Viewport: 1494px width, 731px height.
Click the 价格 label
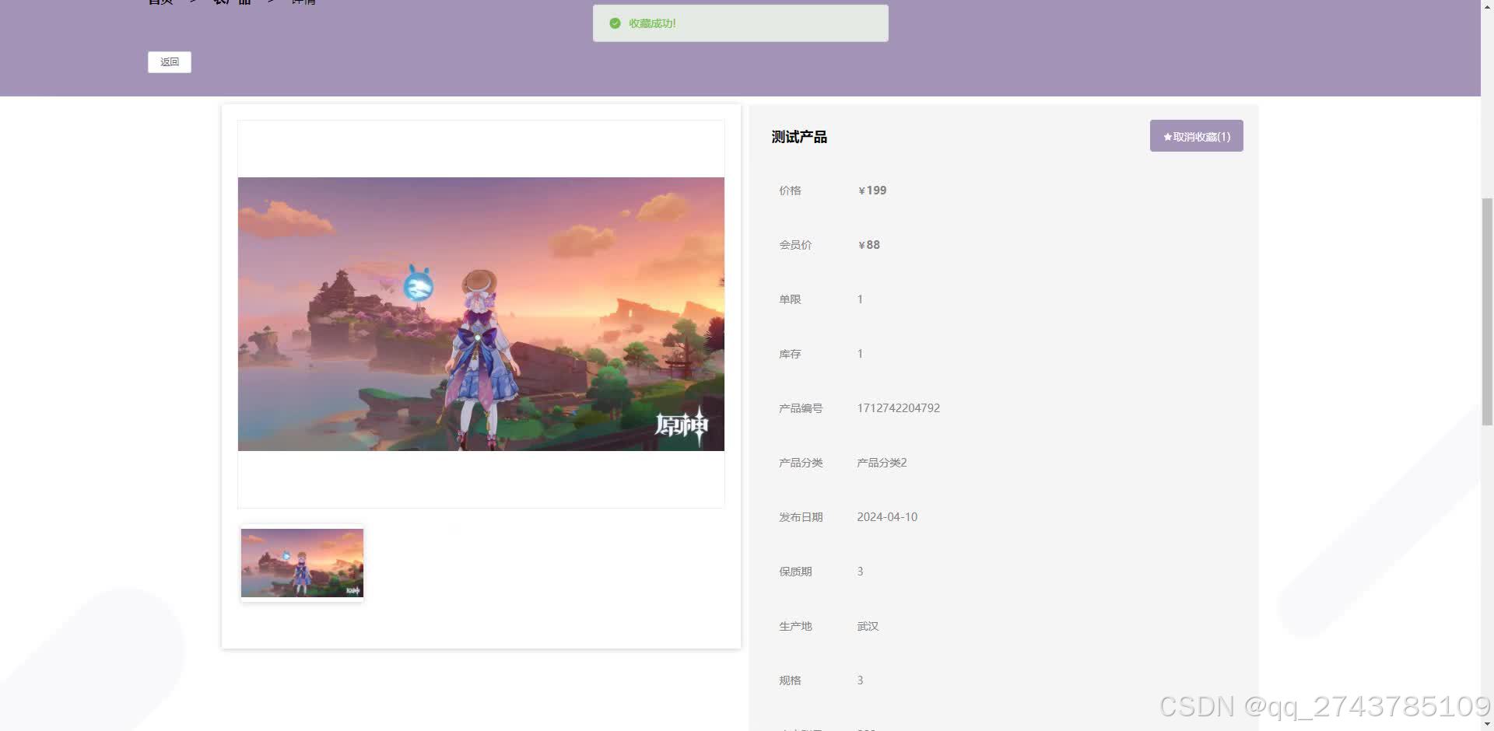(790, 191)
